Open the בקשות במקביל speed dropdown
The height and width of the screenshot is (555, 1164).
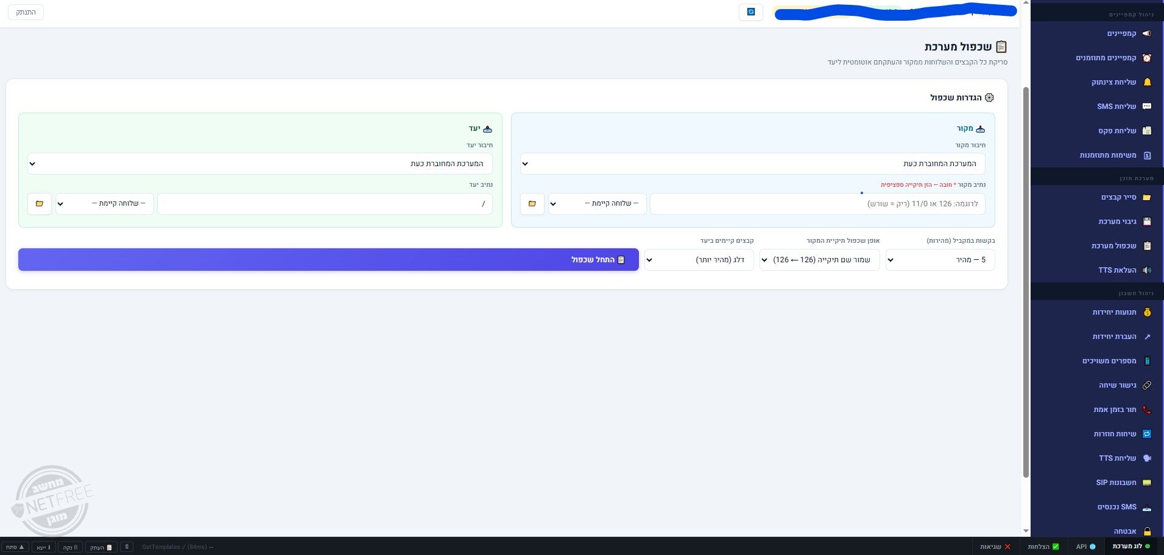(940, 260)
